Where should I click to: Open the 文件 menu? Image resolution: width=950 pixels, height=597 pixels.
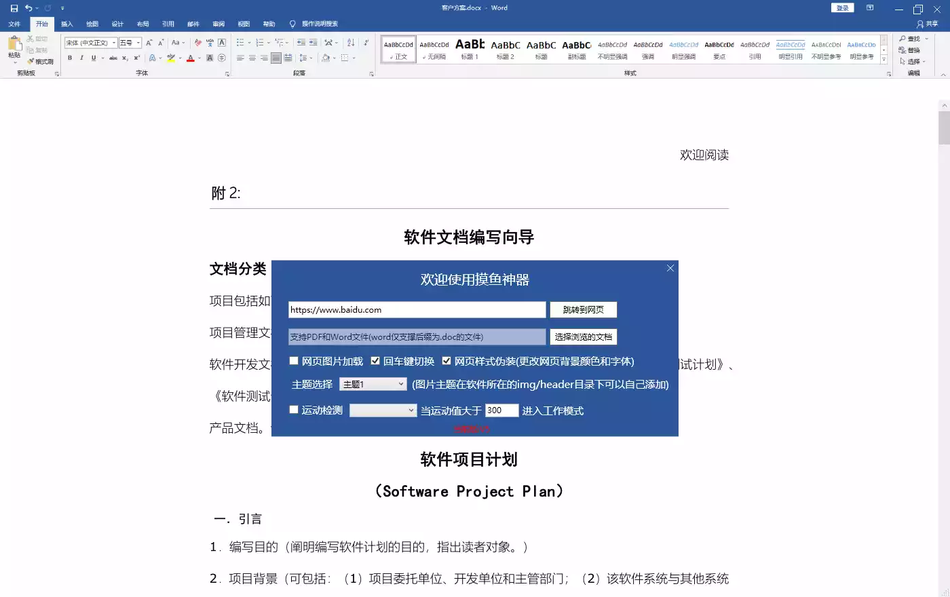15,23
